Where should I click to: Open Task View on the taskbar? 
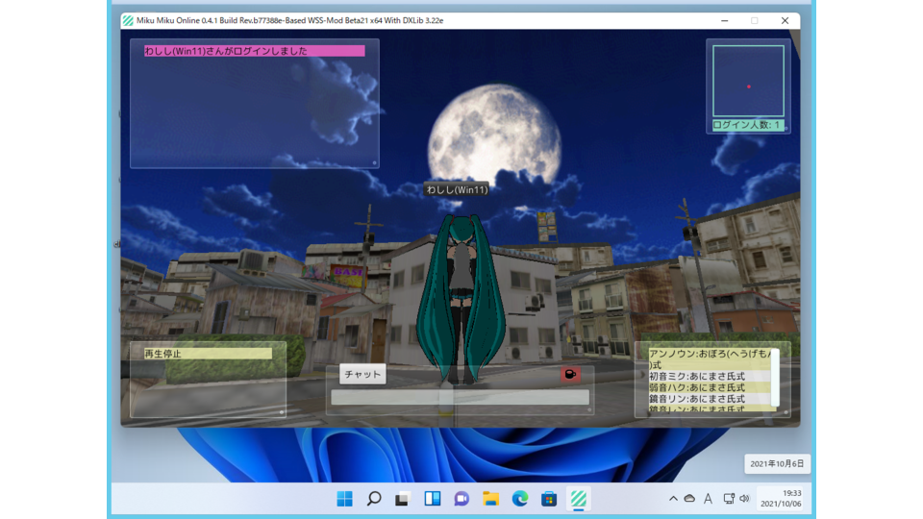[x=403, y=499]
